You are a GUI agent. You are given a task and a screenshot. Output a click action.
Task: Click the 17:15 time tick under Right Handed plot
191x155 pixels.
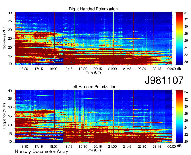(38, 69)
